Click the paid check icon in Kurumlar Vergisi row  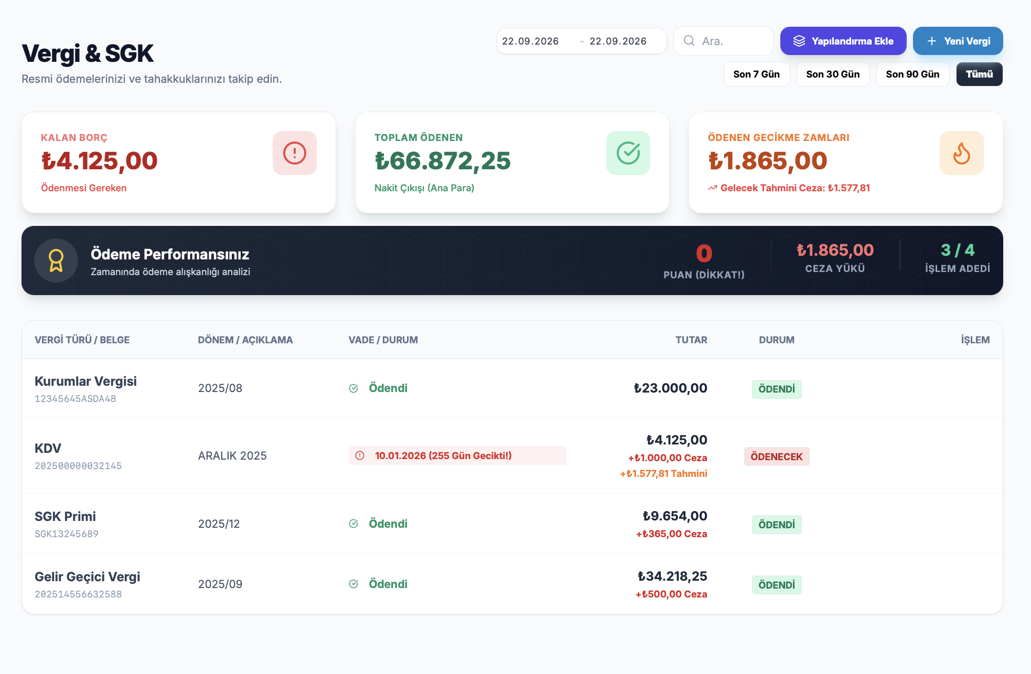(353, 388)
